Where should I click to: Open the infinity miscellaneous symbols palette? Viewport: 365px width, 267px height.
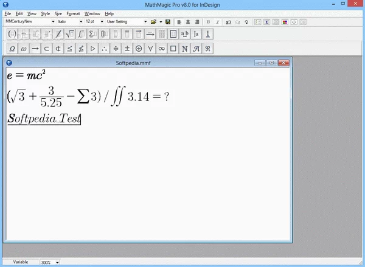(x=162, y=49)
